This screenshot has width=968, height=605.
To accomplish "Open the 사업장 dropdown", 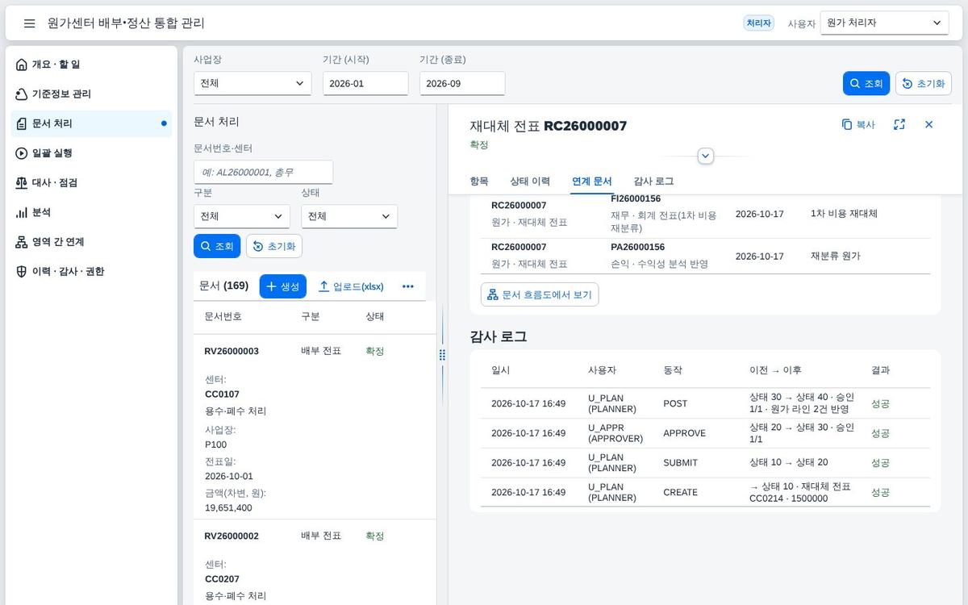I will pos(252,83).
